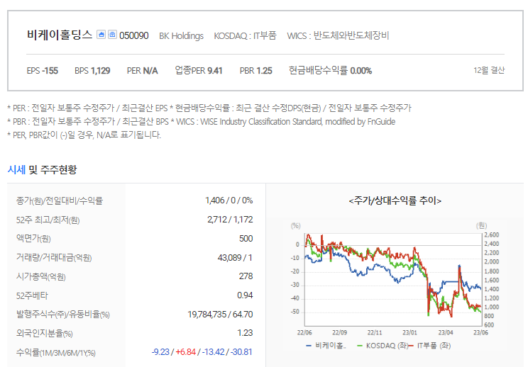Toggle the red IT부품 legend line marker
Image resolution: width=528 pixels, height=367 pixels.
pyautogui.click(x=411, y=346)
